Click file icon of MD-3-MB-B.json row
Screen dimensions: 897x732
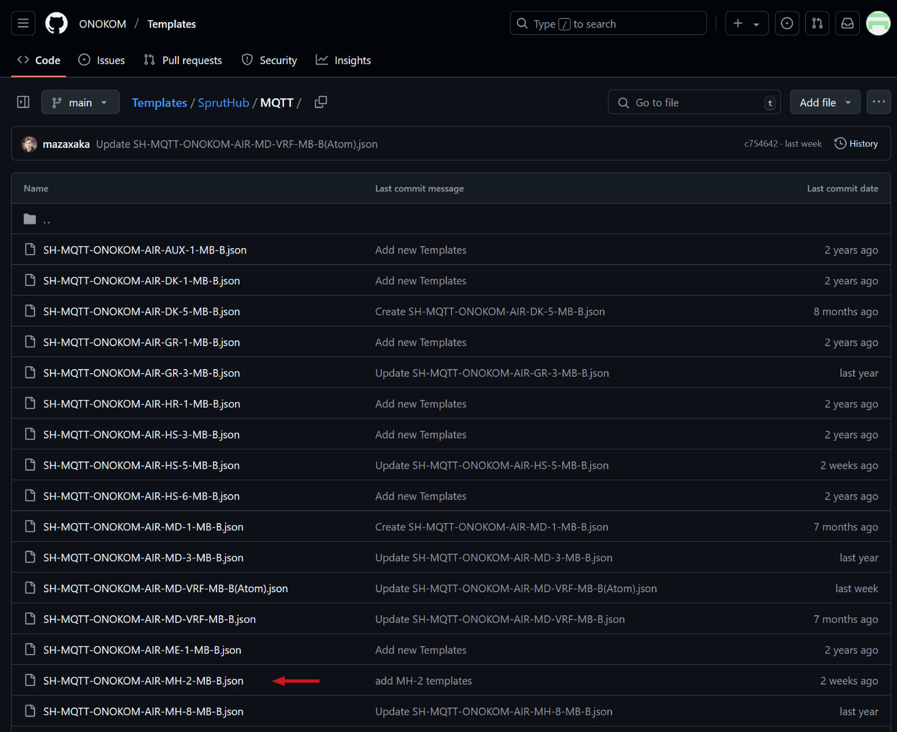coord(30,557)
